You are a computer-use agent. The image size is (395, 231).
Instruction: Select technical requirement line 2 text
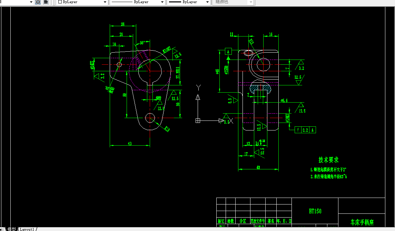tap(329, 177)
